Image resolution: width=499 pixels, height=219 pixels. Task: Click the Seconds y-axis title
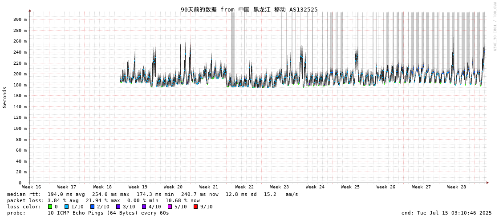tap(5, 97)
